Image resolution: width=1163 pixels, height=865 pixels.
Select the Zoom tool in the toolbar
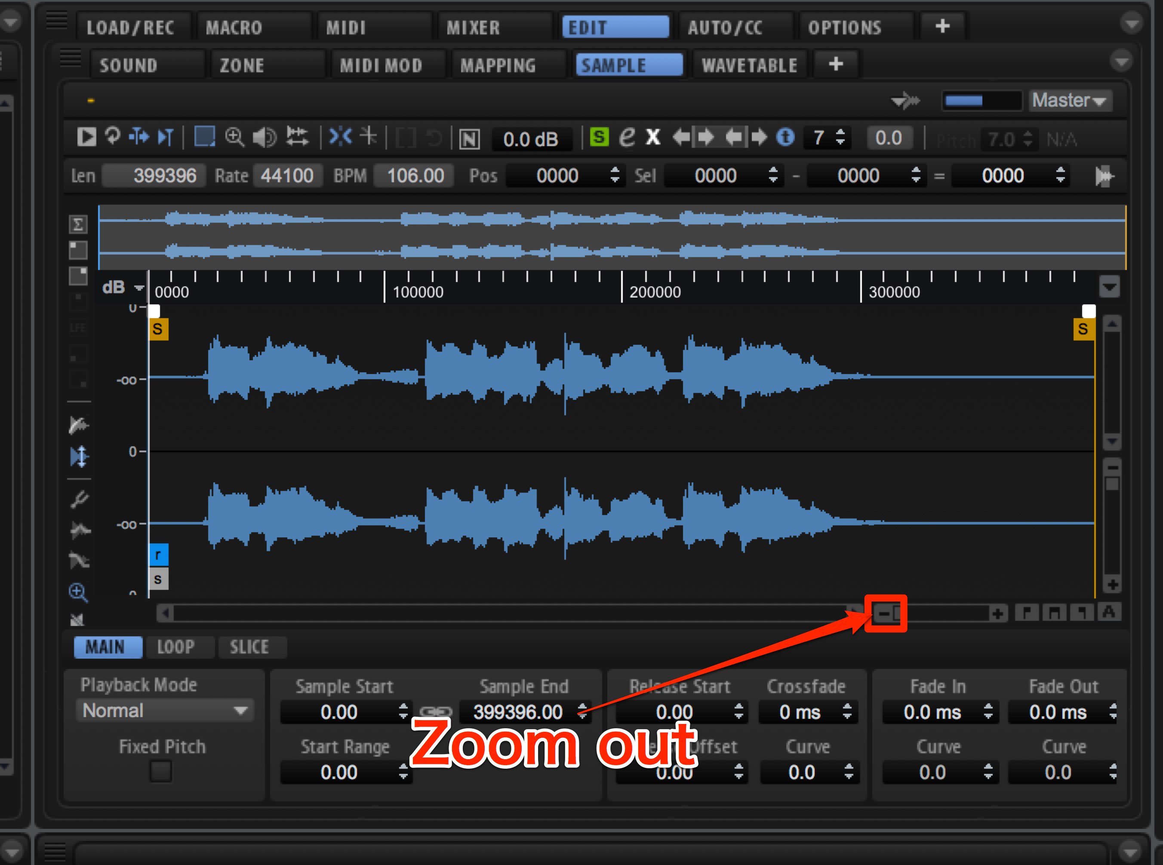tap(234, 137)
